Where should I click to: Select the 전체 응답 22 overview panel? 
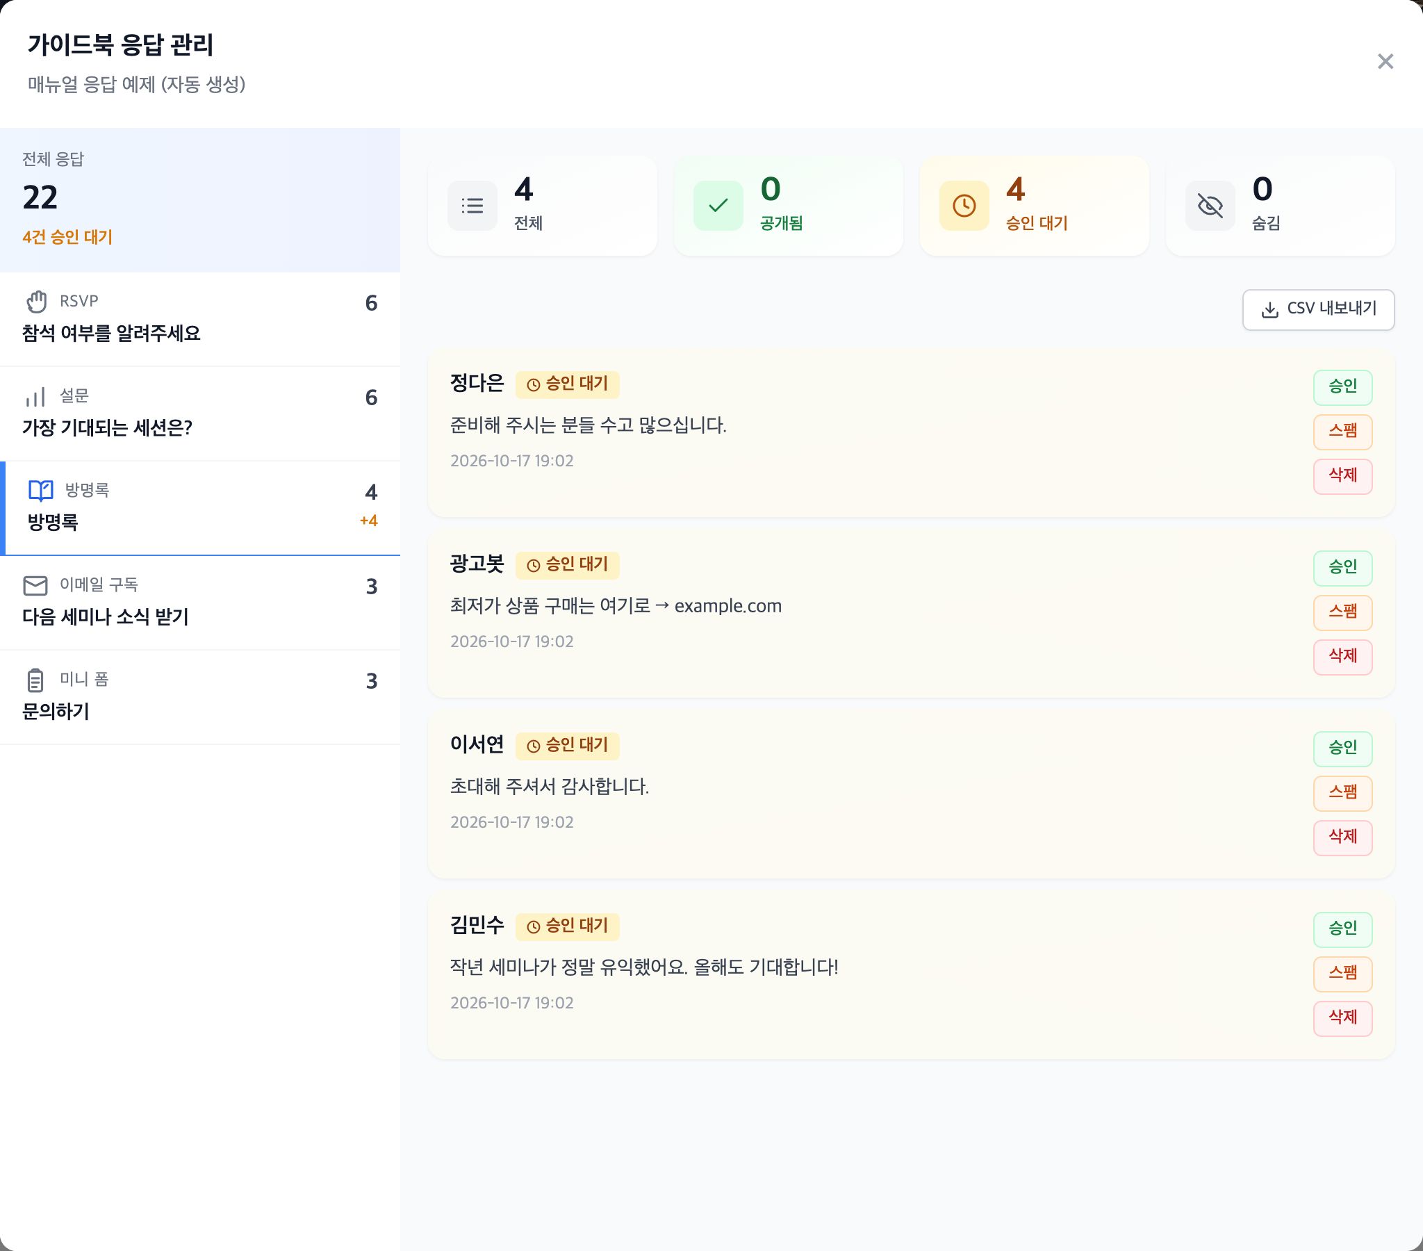click(x=200, y=200)
